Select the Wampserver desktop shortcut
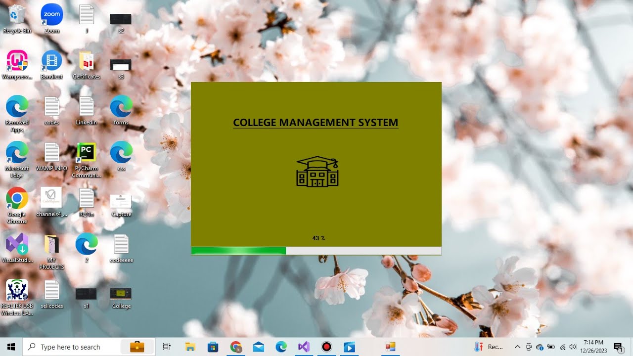Image resolution: width=633 pixels, height=356 pixels. tap(17, 65)
